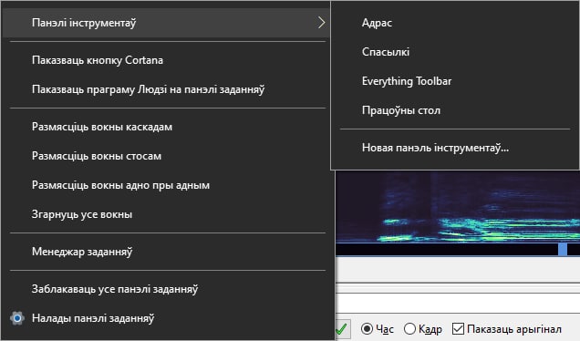Expand the Панэлі інструментаў submenu arrow
Image resolution: width=580 pixels, height=341 pixels.
[321, 23]
